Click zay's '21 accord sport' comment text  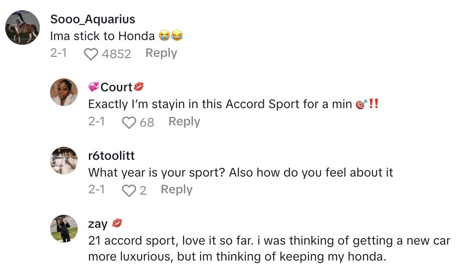(268, 248)
